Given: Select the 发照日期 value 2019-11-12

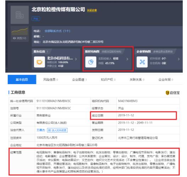Looking at the screenshot, I should coord(126,130).
